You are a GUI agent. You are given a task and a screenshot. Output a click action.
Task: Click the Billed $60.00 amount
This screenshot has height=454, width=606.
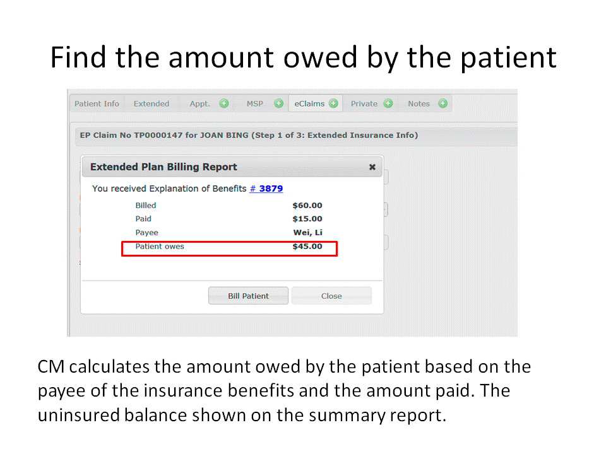pyautogui.click(x=307, y=206)
